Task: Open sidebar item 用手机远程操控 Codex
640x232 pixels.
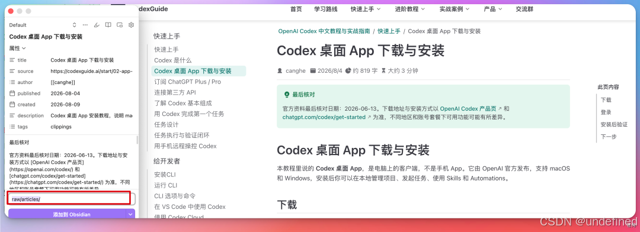Action: 185,146
